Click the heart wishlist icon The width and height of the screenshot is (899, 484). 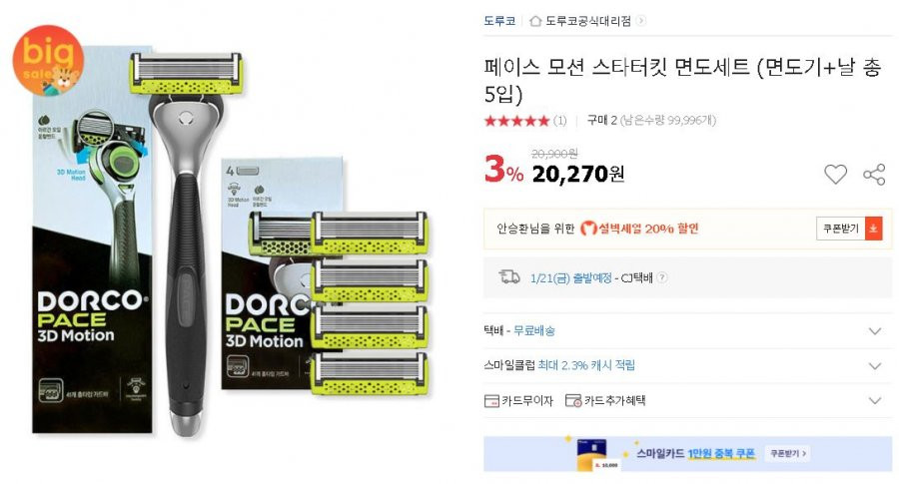pyautogui.click(x=835, y=174)
